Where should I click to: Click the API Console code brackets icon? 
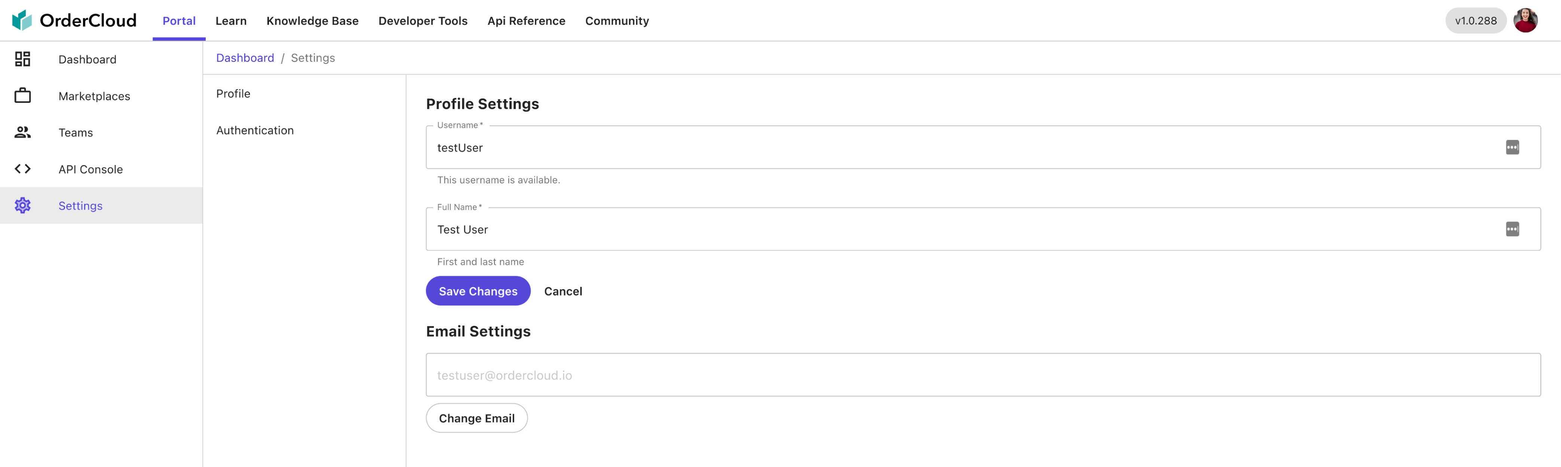coord(22,169)
